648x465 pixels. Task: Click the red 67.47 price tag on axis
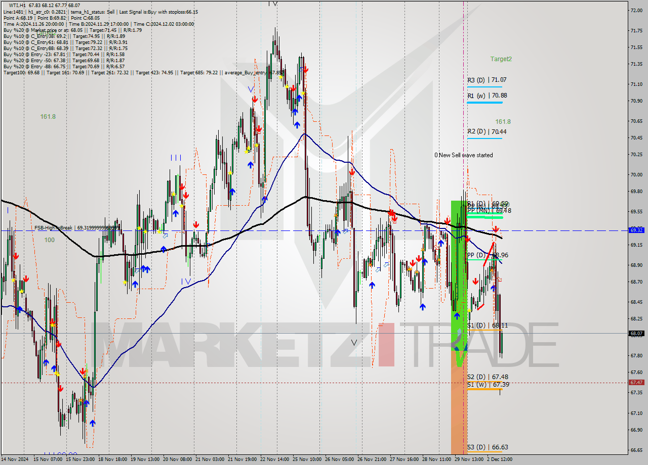coord(636,383)
